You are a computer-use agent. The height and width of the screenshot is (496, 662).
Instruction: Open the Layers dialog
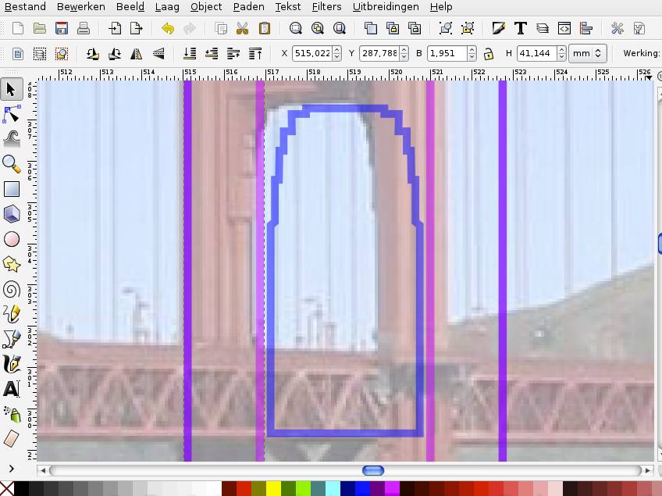pyautogui.click(x=543, y=28)
